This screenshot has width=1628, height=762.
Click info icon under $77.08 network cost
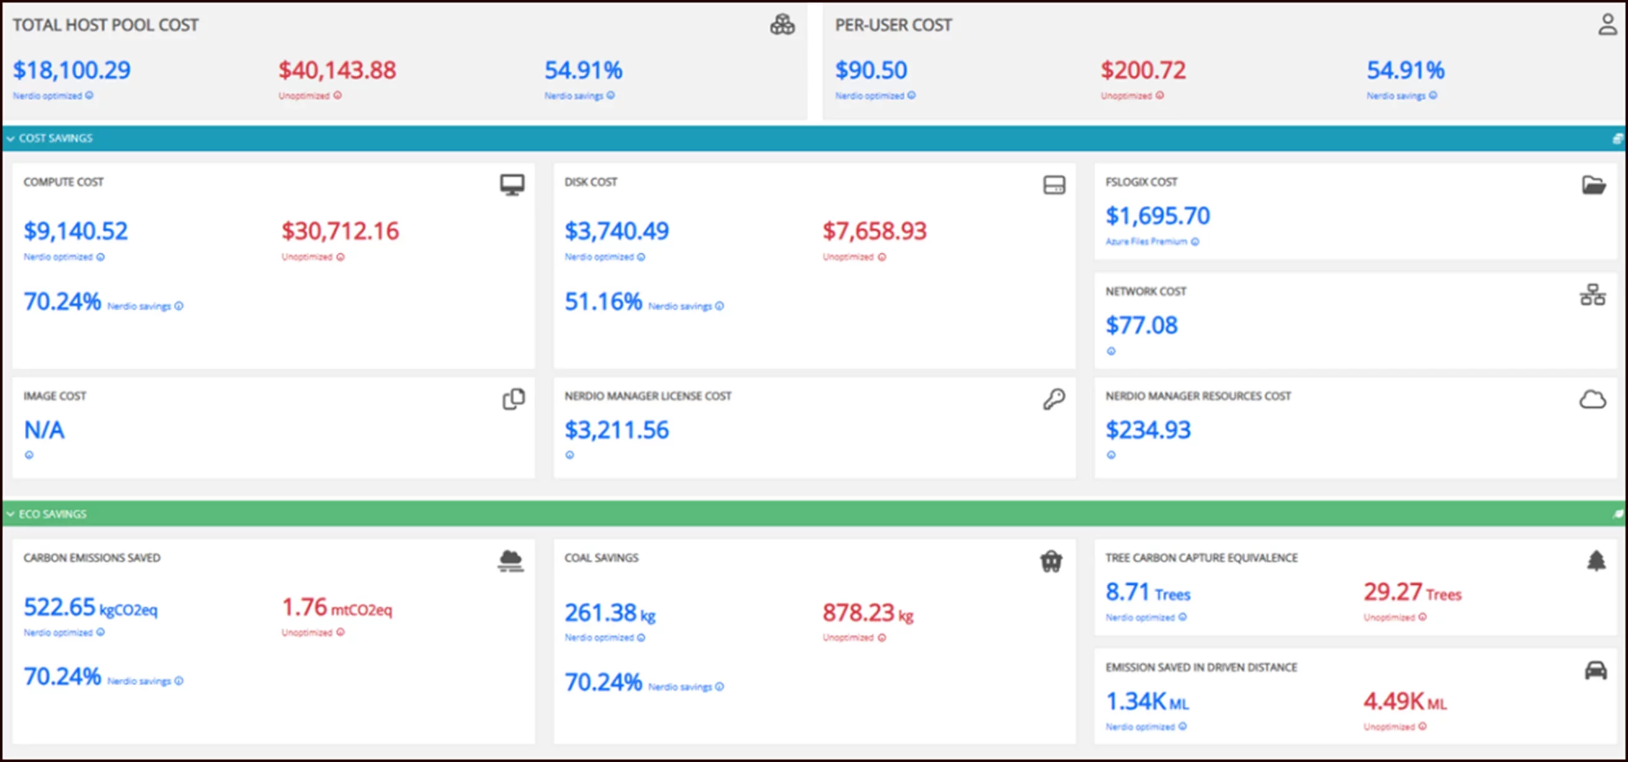click(x=1111, y=351)
